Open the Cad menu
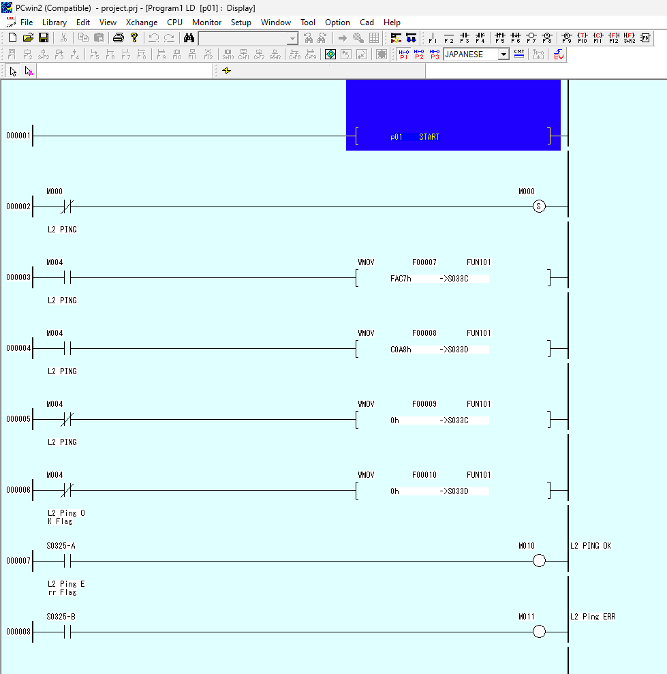The image size is (667, 674). pos(367,22)
